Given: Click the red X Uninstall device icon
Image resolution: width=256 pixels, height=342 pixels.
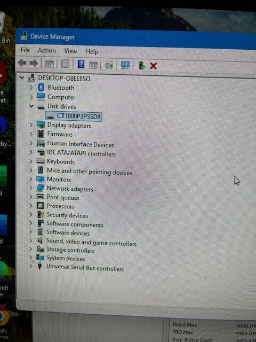Looking at the screenshot, I should [154, 66].
